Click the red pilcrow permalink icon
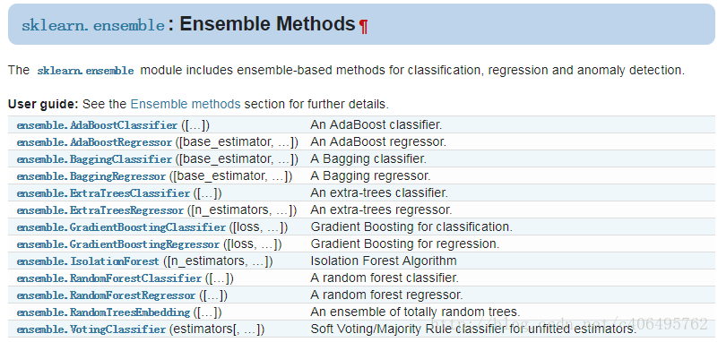718x342 pixels. click(x=364, y=27)
